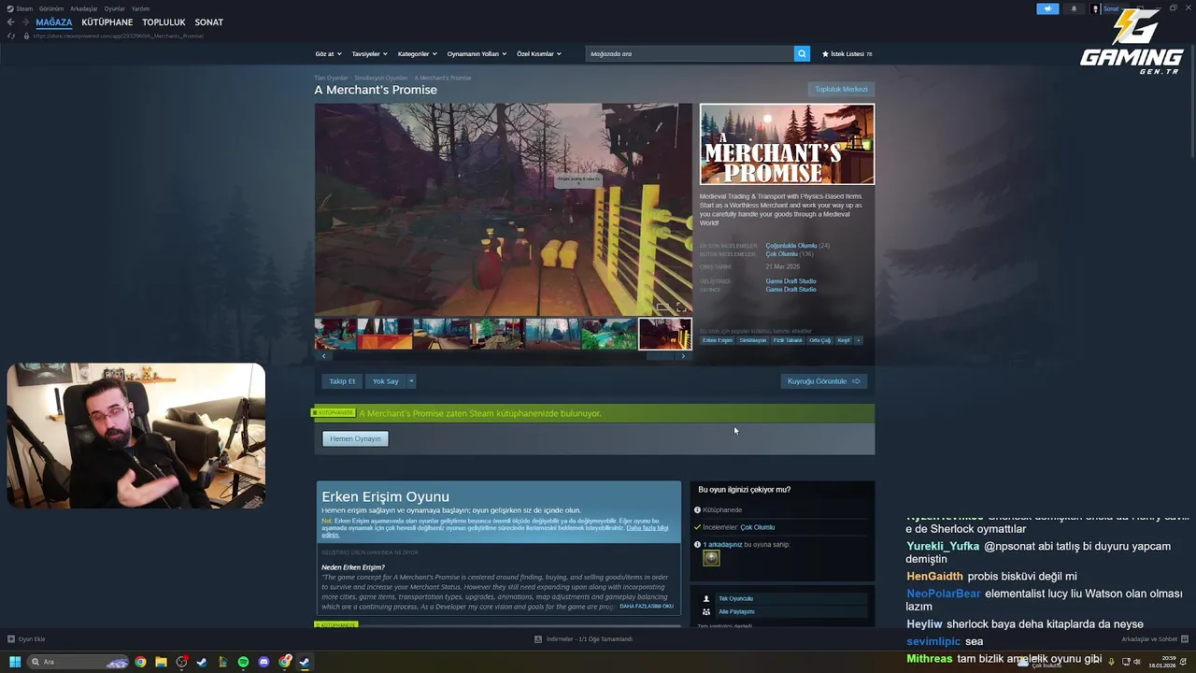Switch to the KÜTÜPHANE tab
Screen dimensions: 1196x673
tap(107, 22)
